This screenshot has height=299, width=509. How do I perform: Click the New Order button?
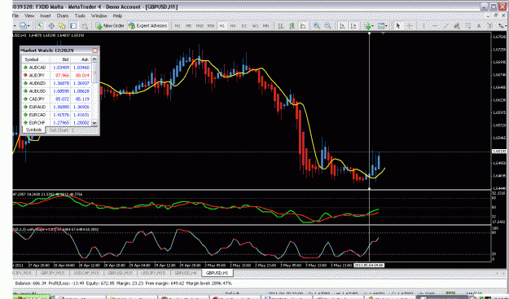tap(110, 25)
